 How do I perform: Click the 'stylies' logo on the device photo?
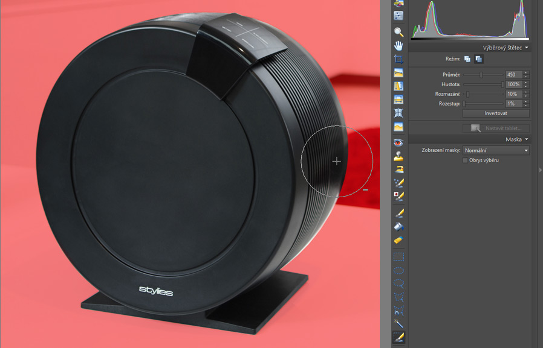tap(156, 291)
